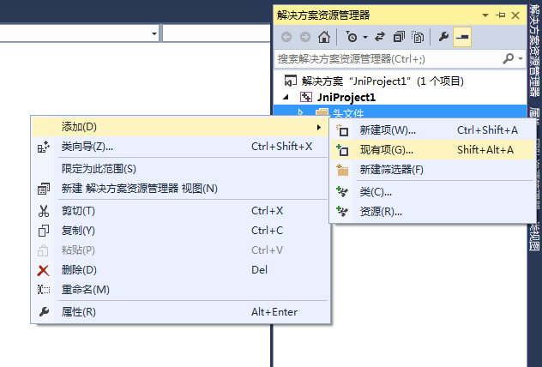Click the Collapse All icon in the toolbar

(399, 37)
